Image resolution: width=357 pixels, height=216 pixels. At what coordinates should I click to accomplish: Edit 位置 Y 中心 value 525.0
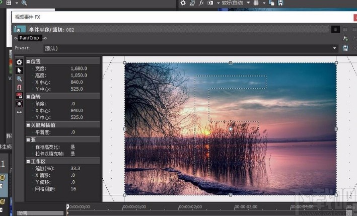(77, 89)
